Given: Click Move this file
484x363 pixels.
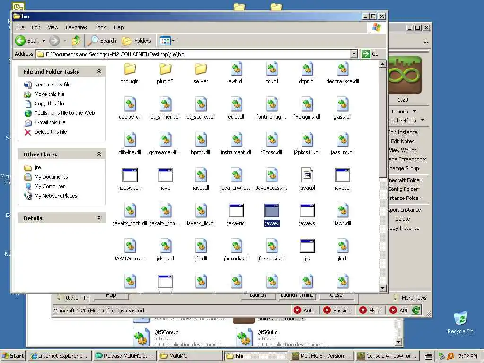Looking at the screenshot, I should [49, 94].
